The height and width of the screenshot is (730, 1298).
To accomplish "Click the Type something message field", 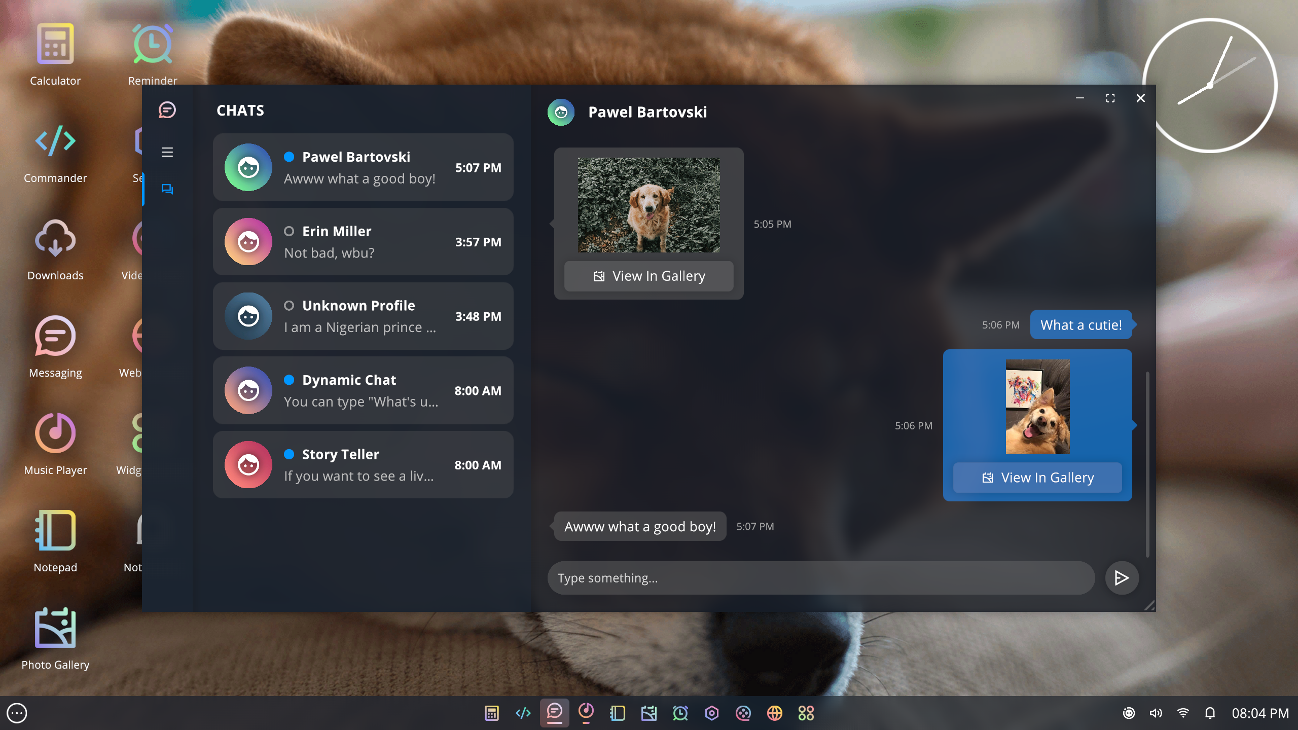I will [820, 578].
